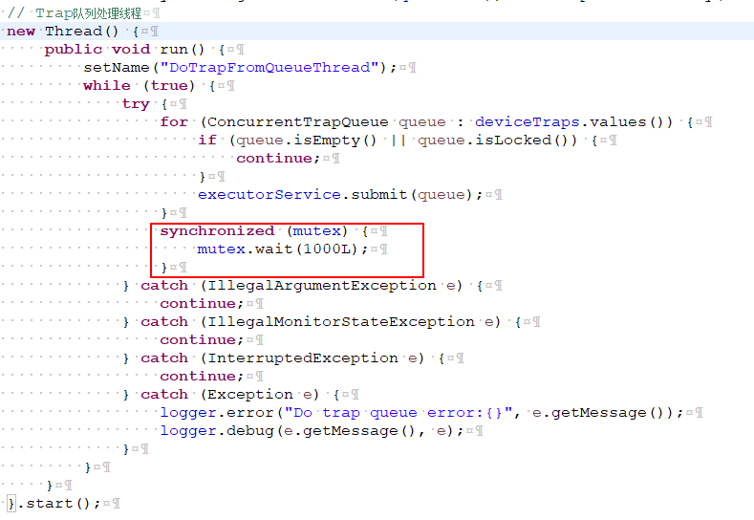Click "continue" under the IllegalMonitorStateException catch
Image resolution: width=754 pixels, height=520 pixels.
tap(198, 340)
